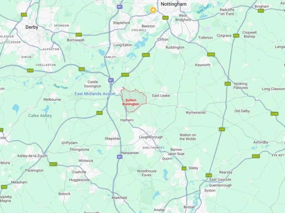This screenshot has width=285, height=213.
Task: Select the Derby city label
Action: pyautogui.click(x=32, y=27)
